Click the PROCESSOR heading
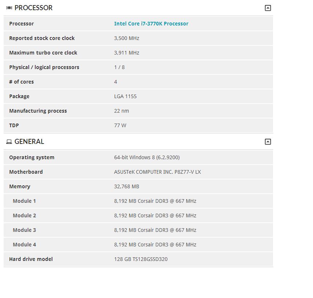Screen dimensions: 313x298 (x=33, y=8)
